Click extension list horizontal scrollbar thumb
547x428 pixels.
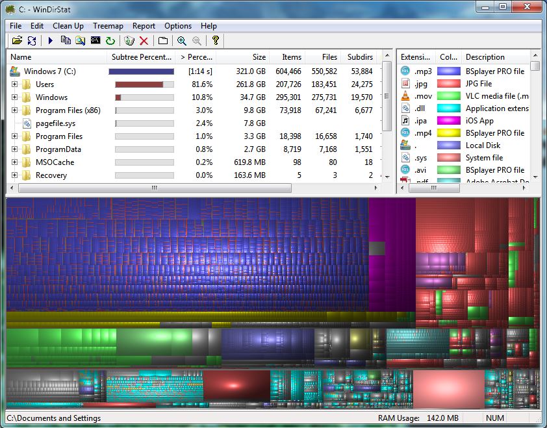[433, 188]
